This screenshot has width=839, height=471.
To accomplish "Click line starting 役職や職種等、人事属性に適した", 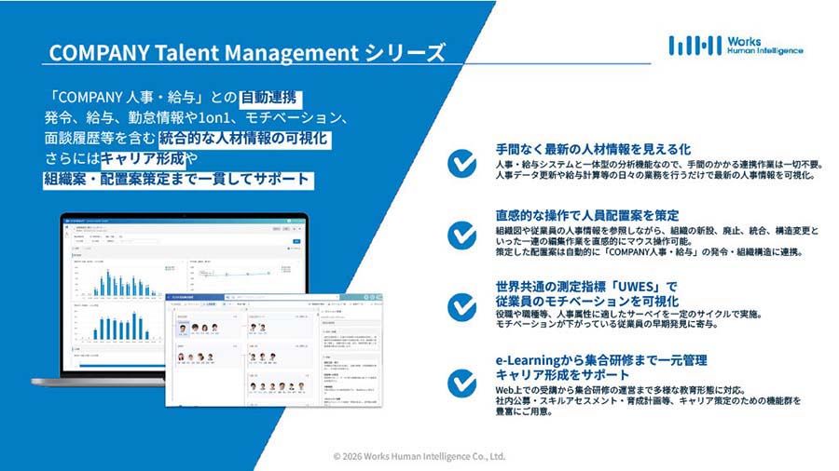I will click(628, 314).
